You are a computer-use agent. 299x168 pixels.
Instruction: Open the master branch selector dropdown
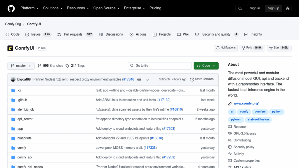(21, 66)
